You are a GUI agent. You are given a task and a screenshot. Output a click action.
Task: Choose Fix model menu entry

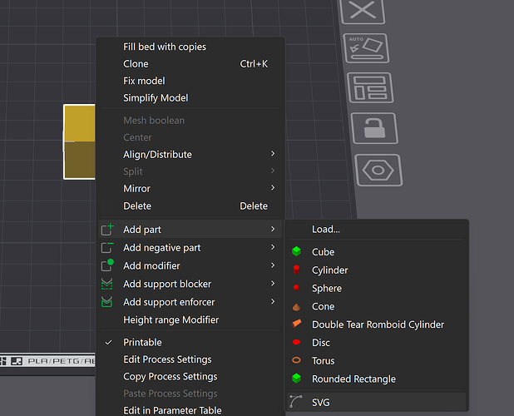click(x=144, y=81)
